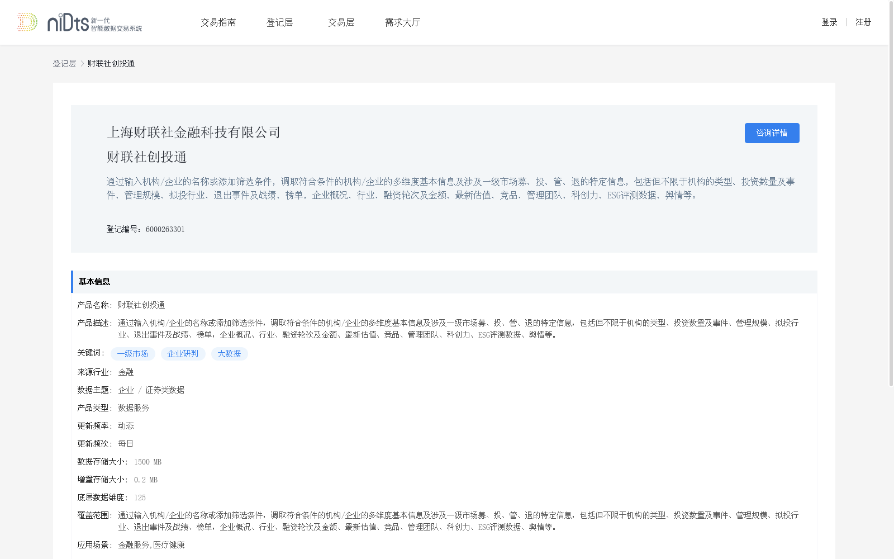Image resolution: width=894 pixels, height=559 pixels.
Task: Click the 登录 link
Action: pyautogui.click(x=829, y=22)
